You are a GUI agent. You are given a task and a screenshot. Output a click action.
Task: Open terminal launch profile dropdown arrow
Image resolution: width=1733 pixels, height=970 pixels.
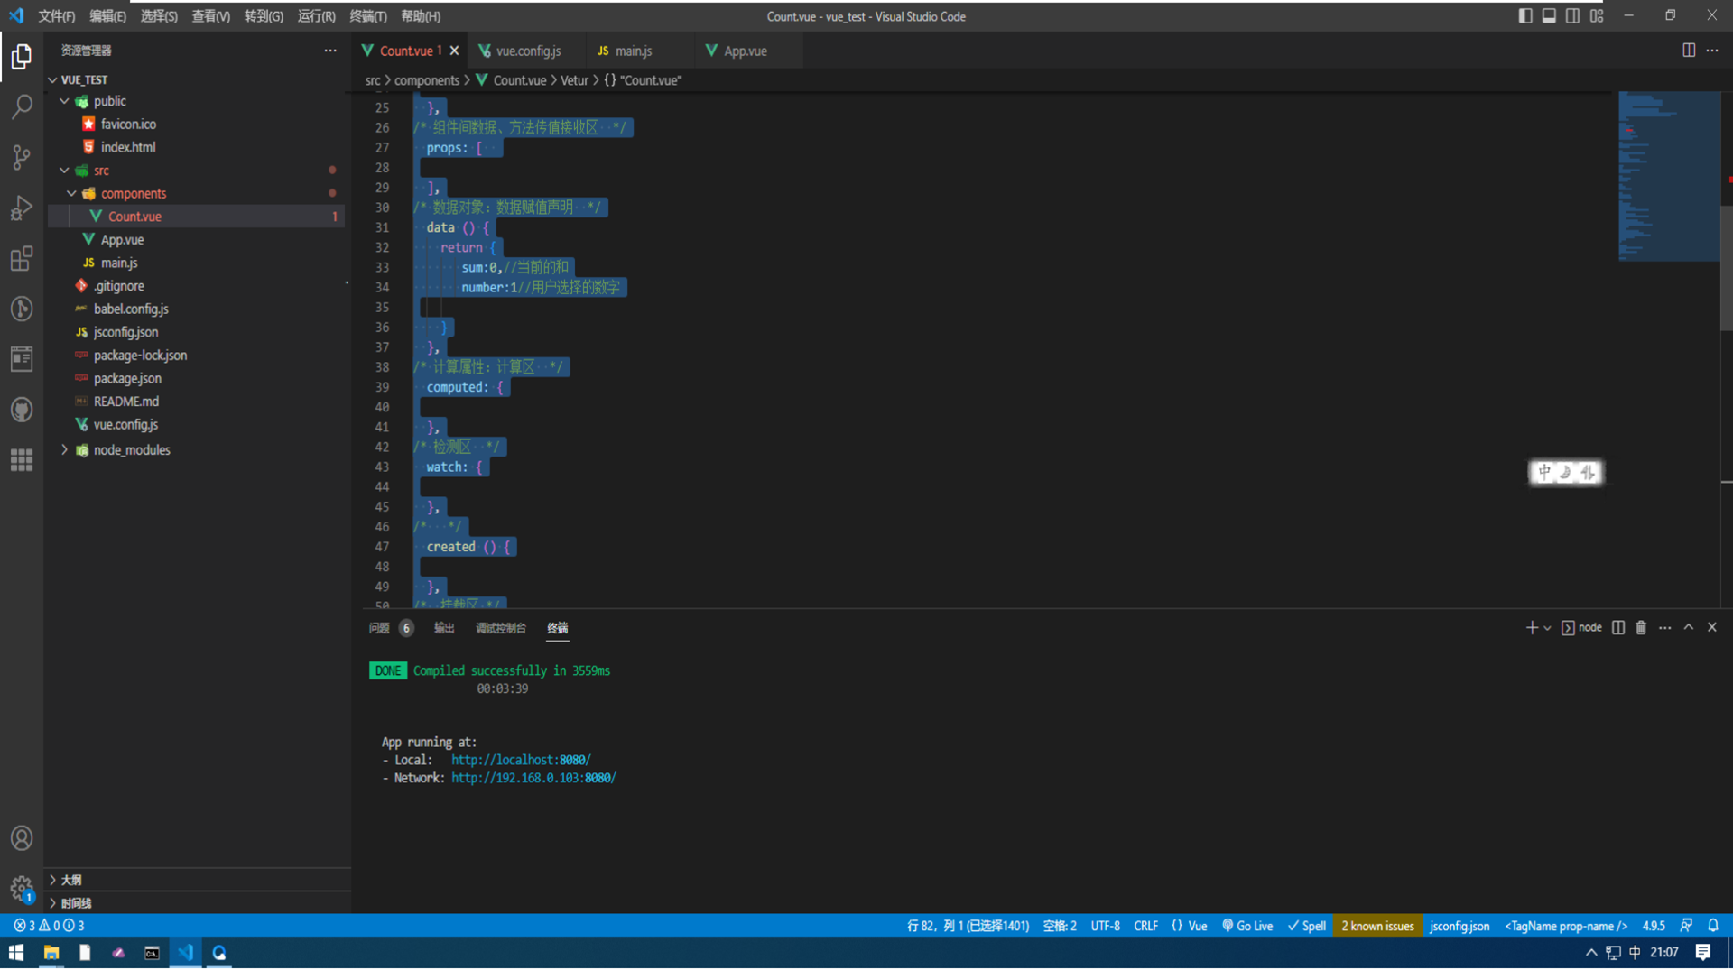click(x=1547, y=628)
